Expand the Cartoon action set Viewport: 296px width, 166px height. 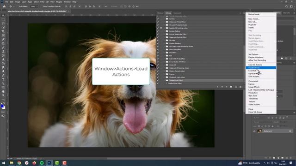pos(164,19)
